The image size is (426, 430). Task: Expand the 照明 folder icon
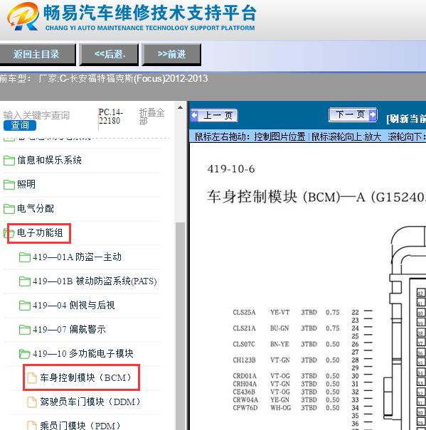pos(9,185)
